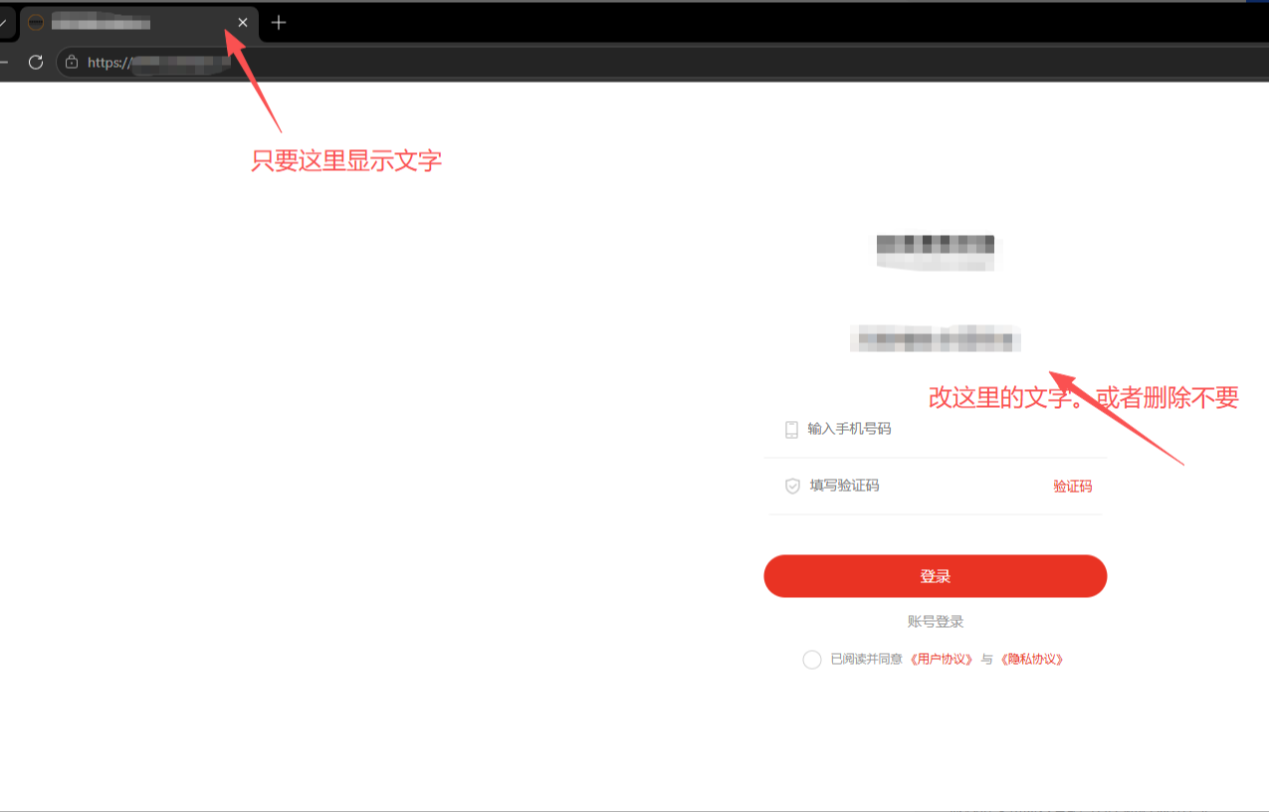Click the shield icon beside 填写验证码
1269x812 pixels.
coord(792,486)
